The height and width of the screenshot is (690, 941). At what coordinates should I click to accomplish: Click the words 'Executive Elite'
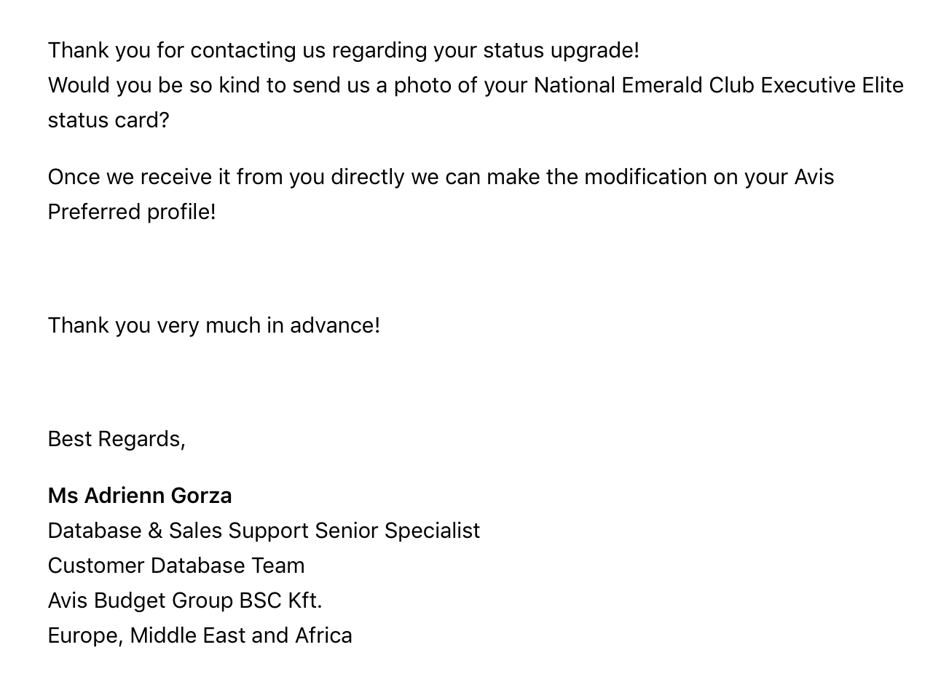pos(832,85)
